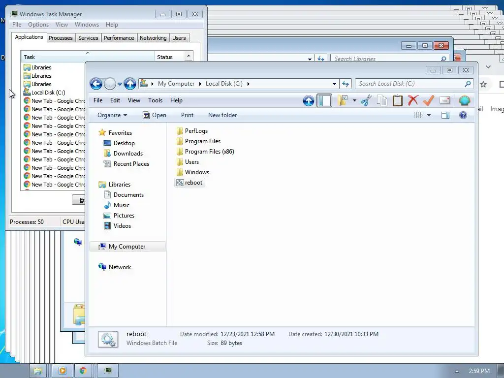504x378 pixels.
Task: Open Windows Explorer from the taskbar
Action: click(x=38, y=371)
